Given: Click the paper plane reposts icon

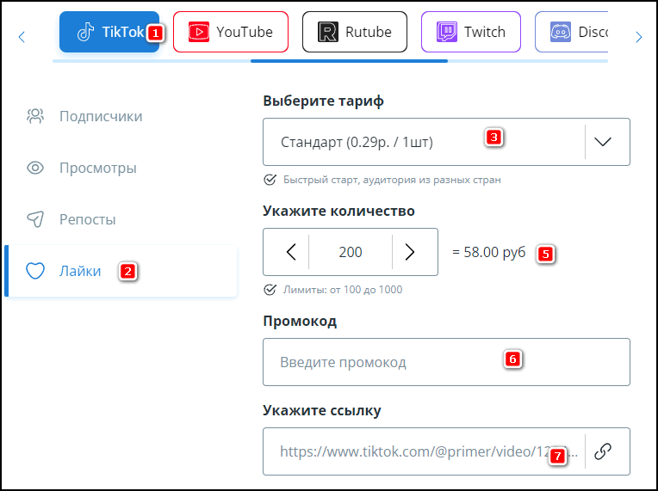Looking at the screenshot, I should tap(35, 219).
